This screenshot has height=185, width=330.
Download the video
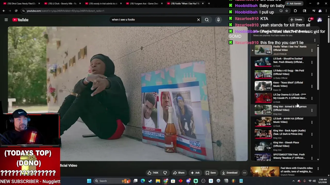[x=229, y=173]
